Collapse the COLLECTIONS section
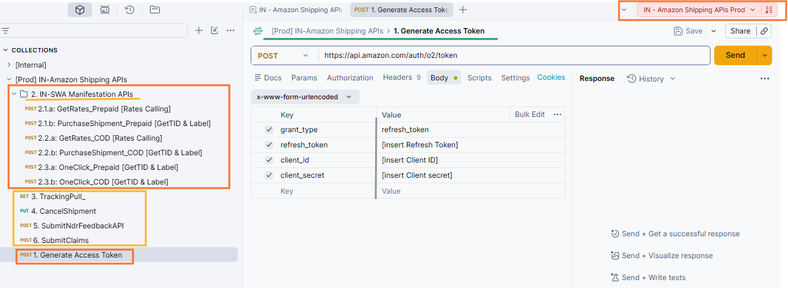 tap(5, 50)
